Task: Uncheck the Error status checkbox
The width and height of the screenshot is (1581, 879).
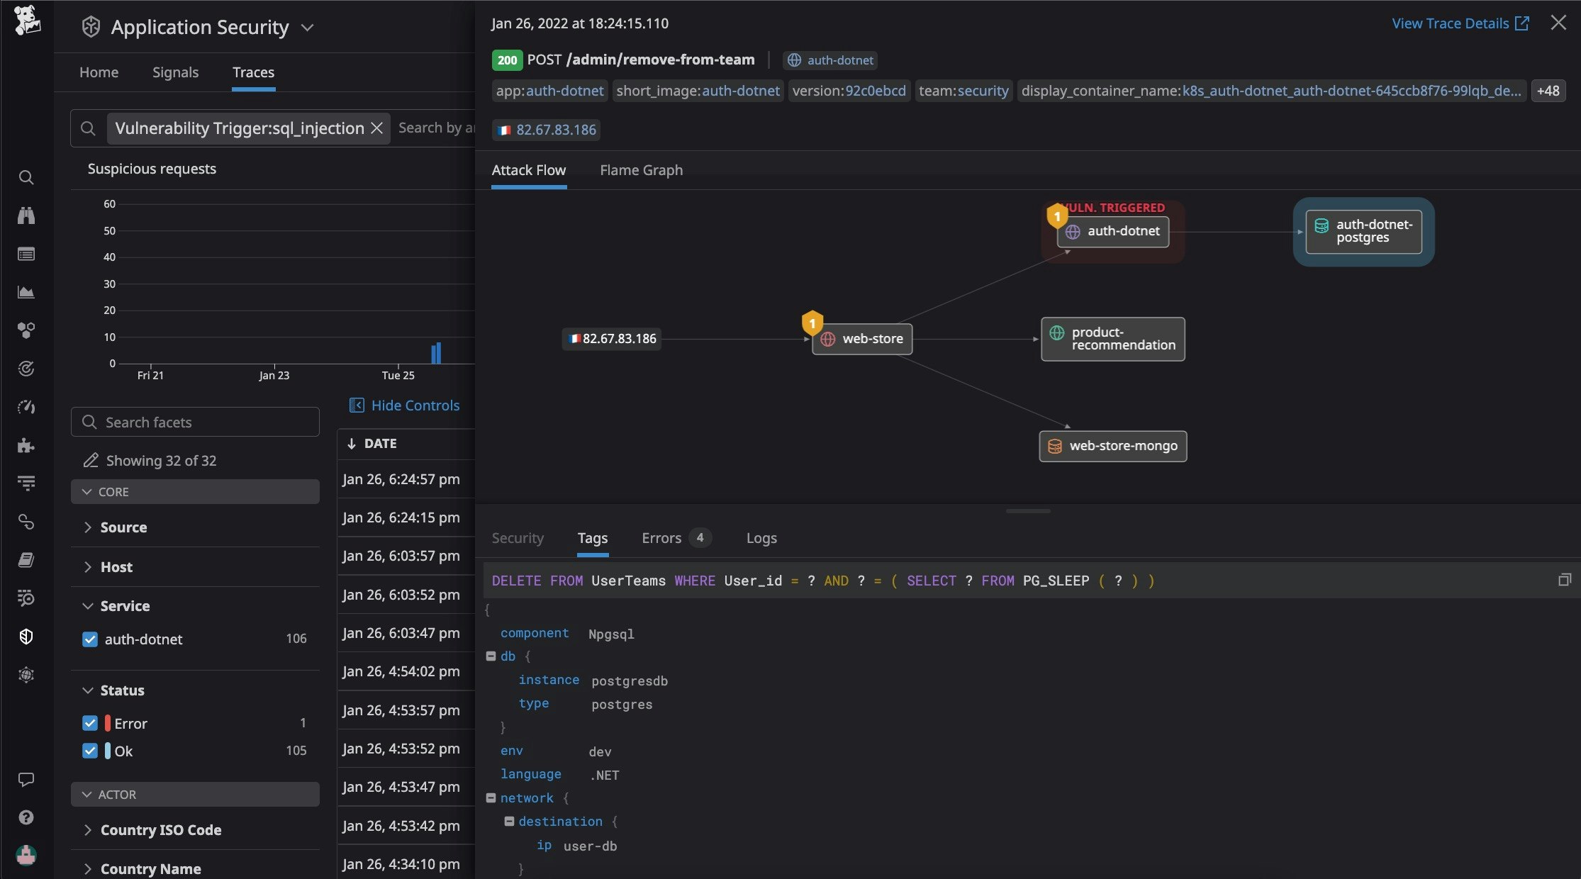Action: click(90, 723)
